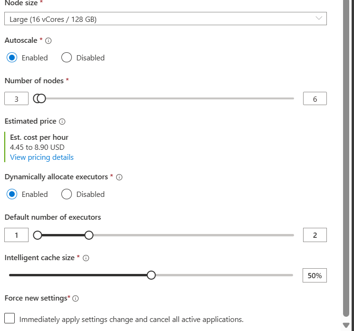Click the Force new settings info icon
354x331 pixels.
(x=75, y=299)
